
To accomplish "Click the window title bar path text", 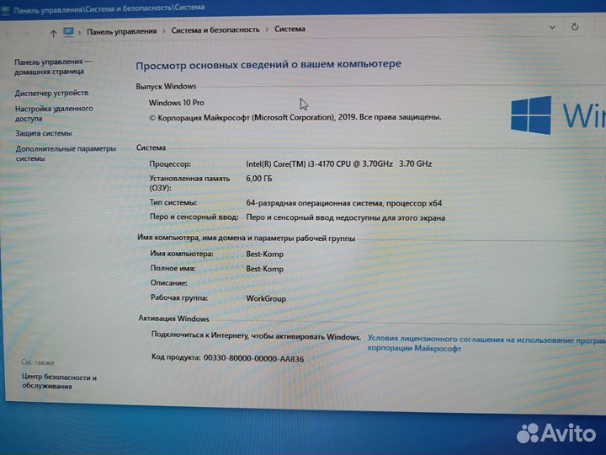I will (109, 9).
